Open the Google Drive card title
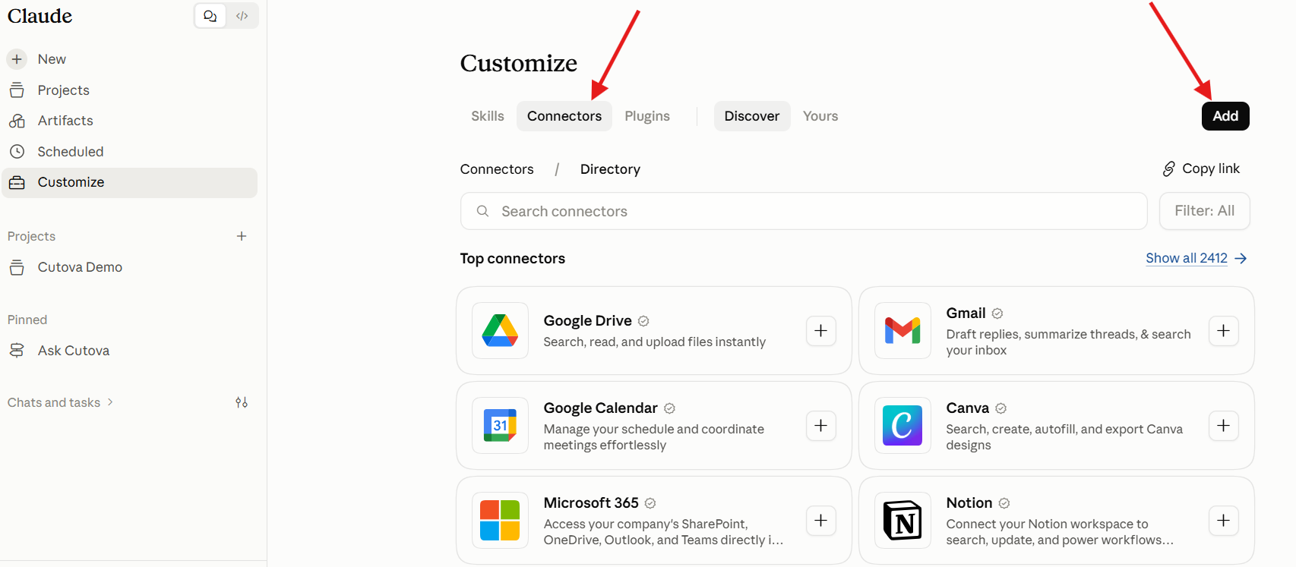 [587, 321]
